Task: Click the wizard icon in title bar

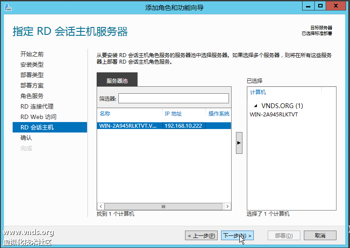Action: 8,7
